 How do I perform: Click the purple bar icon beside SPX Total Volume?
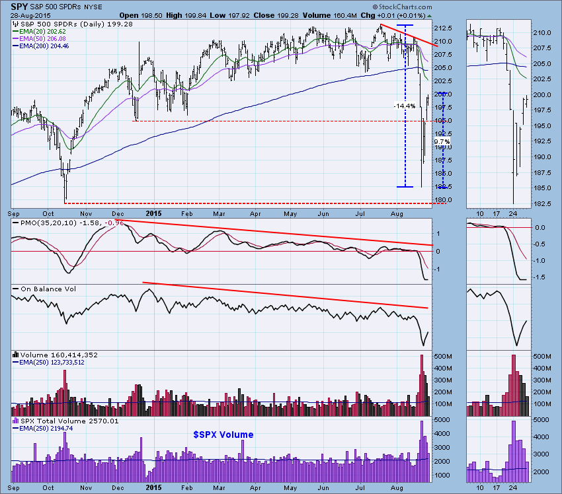coord(16,421)
